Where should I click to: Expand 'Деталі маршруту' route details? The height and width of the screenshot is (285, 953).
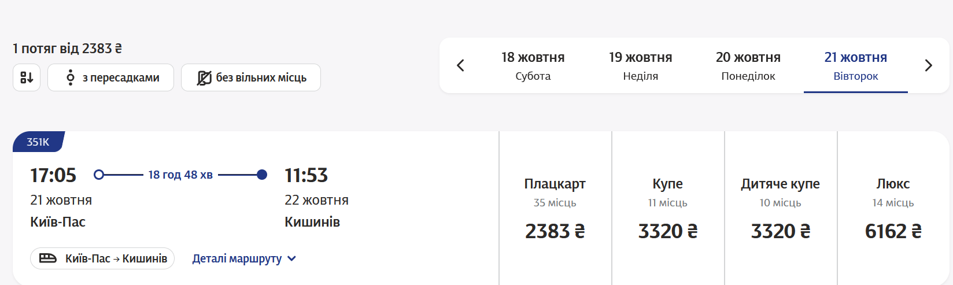pyautogui.click(x=237, y=258)
